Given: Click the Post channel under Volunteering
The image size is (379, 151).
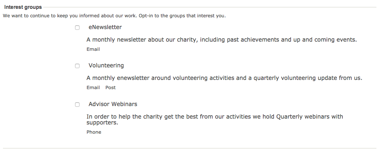Looking at the screenshot, I should click(111, 87).
